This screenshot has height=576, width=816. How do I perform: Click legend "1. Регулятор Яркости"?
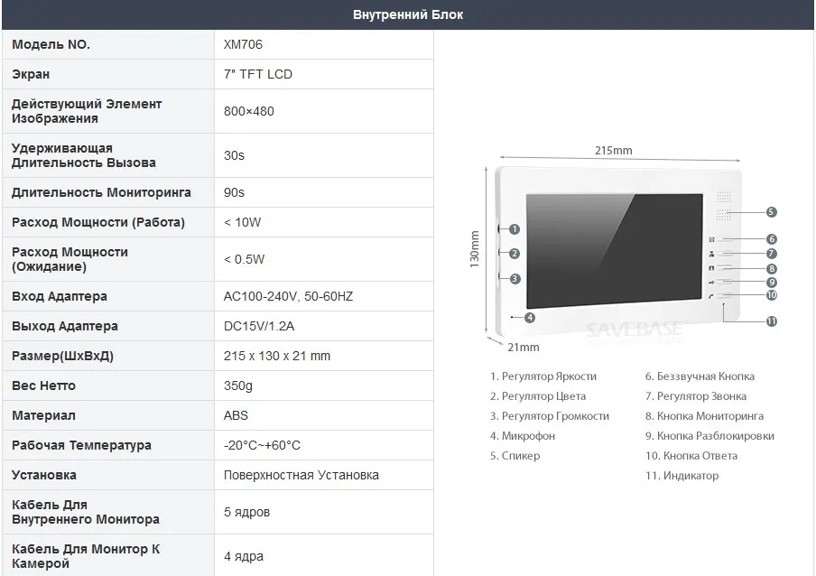coord(543,376)
